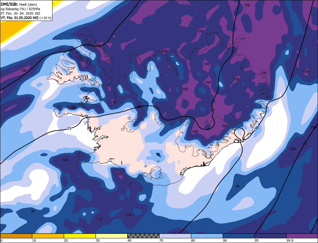Viewport: 318px width, 243px height.
Task: Click the dark orange 0–10 legend swatch
Action: pyautogui.click(x=16, y=236)
